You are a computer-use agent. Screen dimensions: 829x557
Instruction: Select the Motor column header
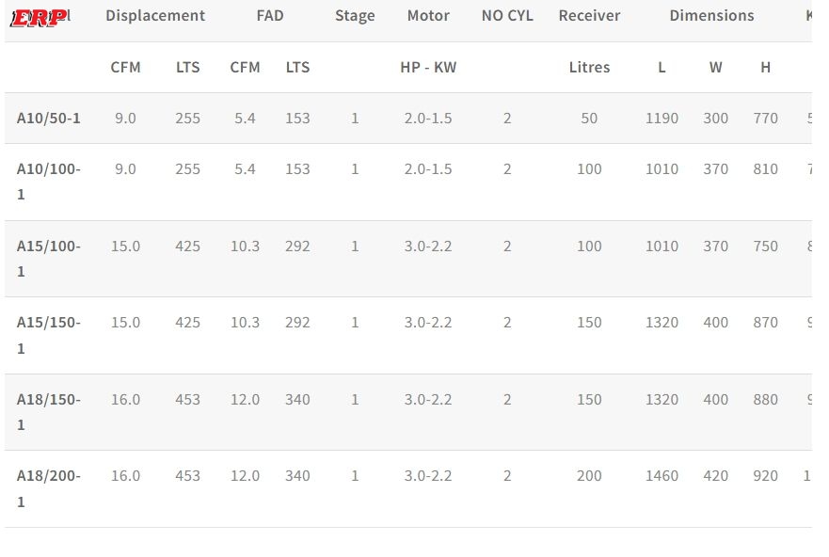coord(428,16)
